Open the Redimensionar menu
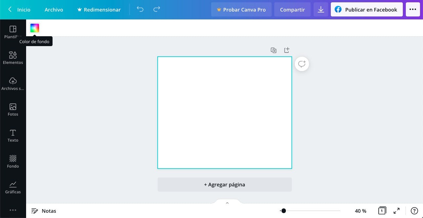Image resolution: width=423 pixels, height=218 pixels. tap(99, 10)
